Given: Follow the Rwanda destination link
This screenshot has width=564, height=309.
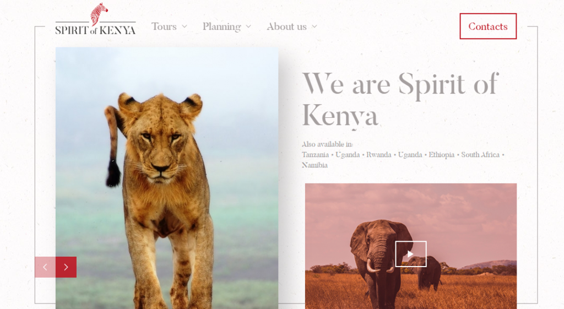Looking at the screenshot, I should click(x=379, y=155).
